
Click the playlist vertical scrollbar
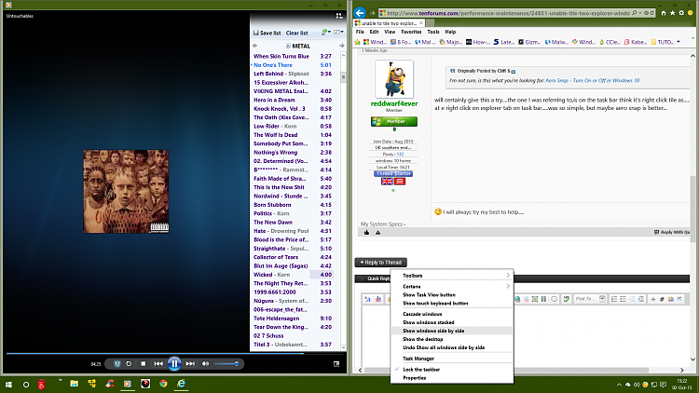pyautogui.click(x=343, y=201)
